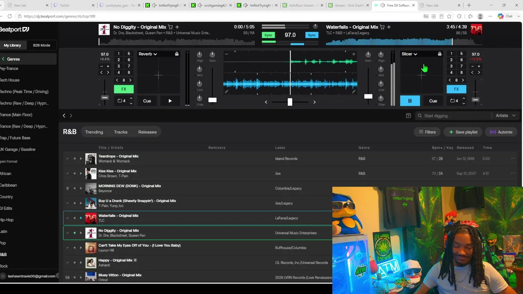Increase beat jump size on right deck
Image resolution: width=523 pixels, height=294 pixels.
(x=463, y=80)
